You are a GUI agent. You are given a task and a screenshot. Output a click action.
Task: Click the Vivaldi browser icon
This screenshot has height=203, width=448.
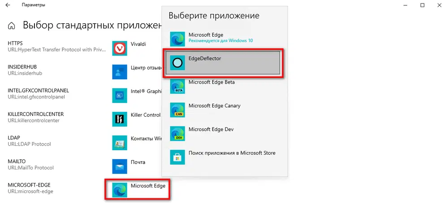[120, 48]
